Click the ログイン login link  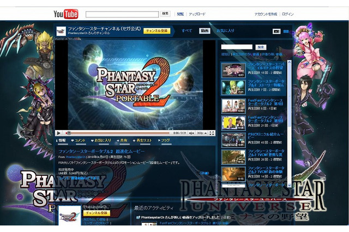[288, 14]
